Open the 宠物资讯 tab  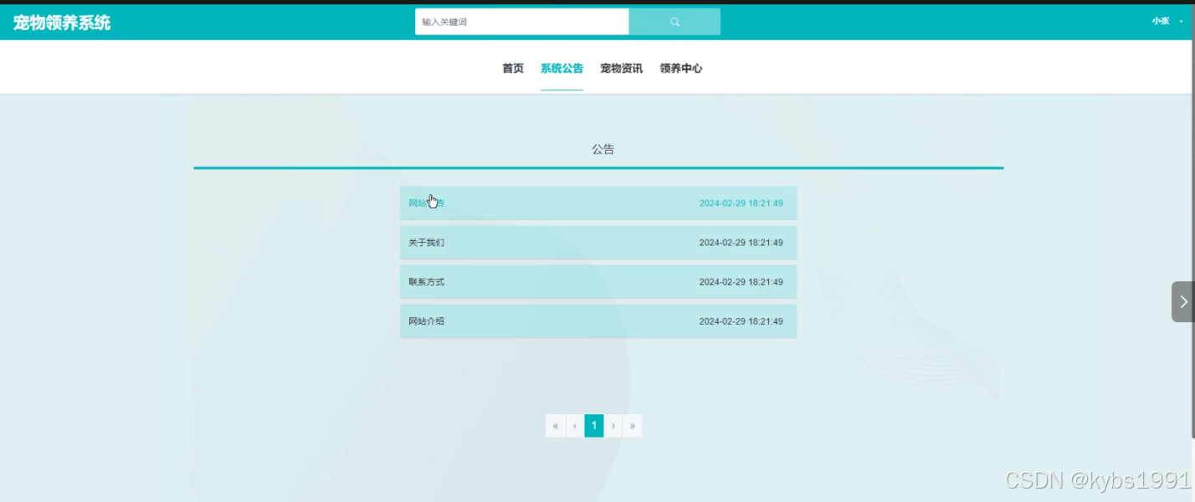pos(621,69)
